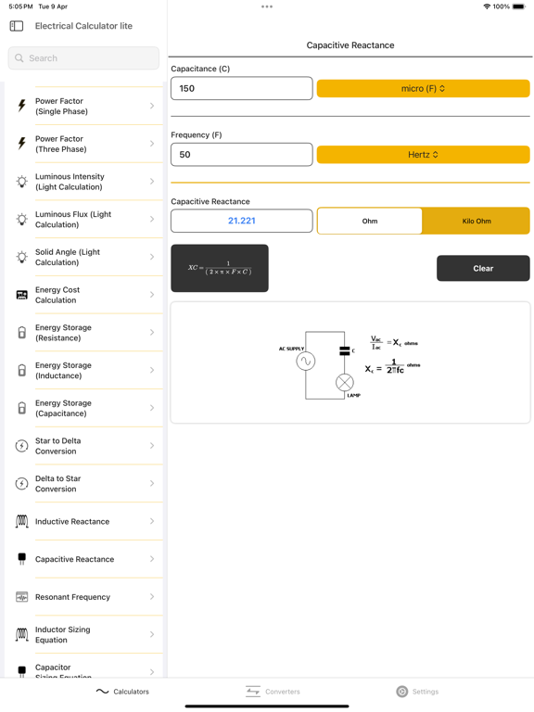Viewport: 534px width, 712px height.
Task: Open the micro (F) capacitance unit dropdown
Action: pyautogui.click(x=423, y=89)
